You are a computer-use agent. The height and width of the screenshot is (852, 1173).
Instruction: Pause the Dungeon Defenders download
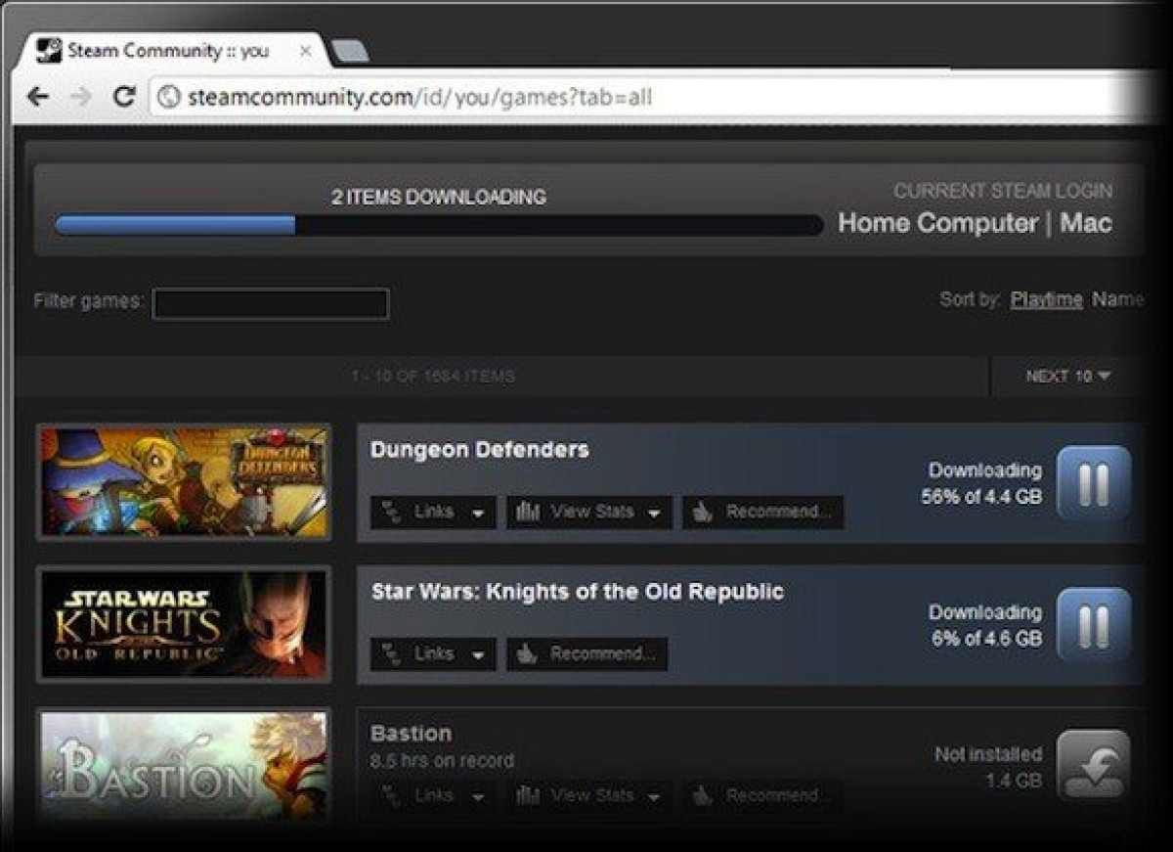(1094, 483)
